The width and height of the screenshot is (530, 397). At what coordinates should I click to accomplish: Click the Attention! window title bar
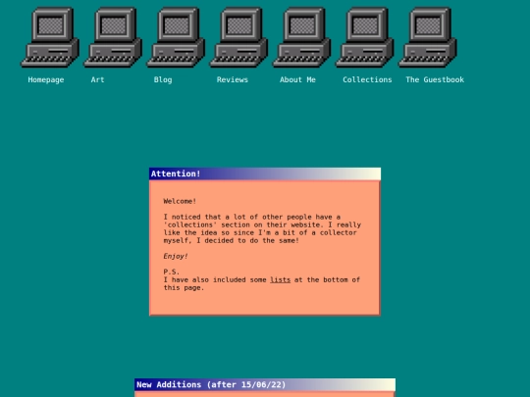265,174
